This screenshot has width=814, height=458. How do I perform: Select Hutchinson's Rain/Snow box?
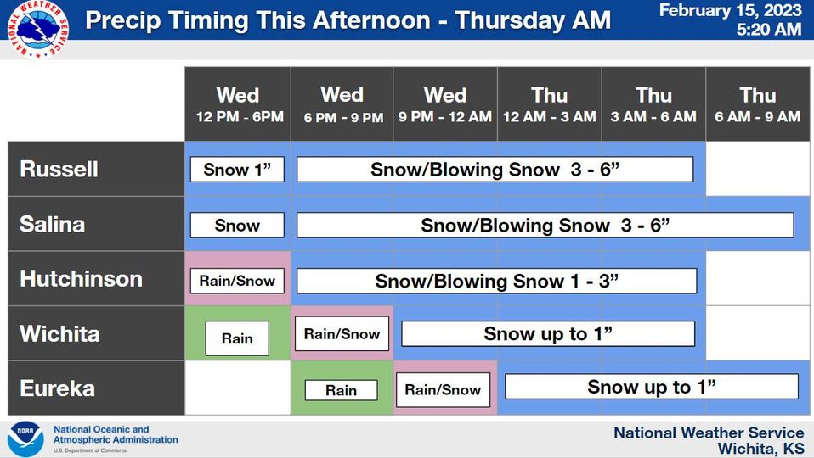coord(237,280)
